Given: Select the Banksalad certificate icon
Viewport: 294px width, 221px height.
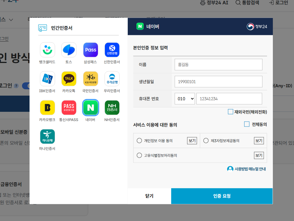Looking at the screenshot, I should point(48,50).
